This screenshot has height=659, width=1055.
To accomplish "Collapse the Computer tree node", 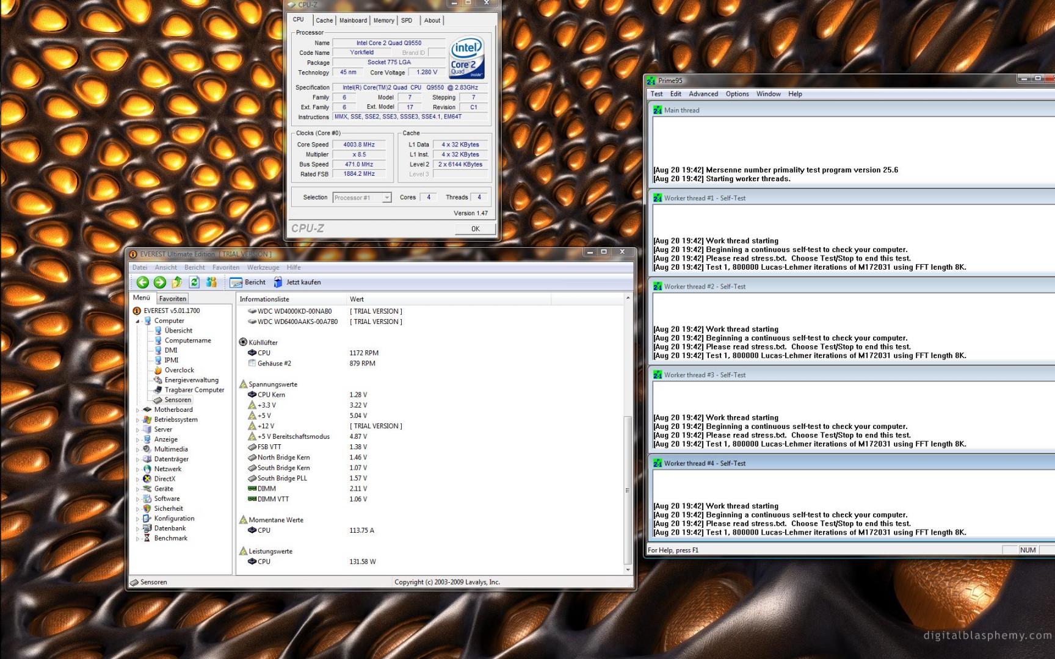I will pyautogui.click(x=138, y=321).
